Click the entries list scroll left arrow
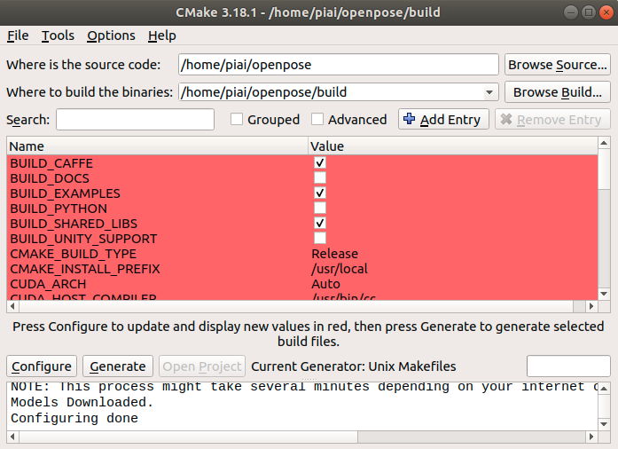 12,306
